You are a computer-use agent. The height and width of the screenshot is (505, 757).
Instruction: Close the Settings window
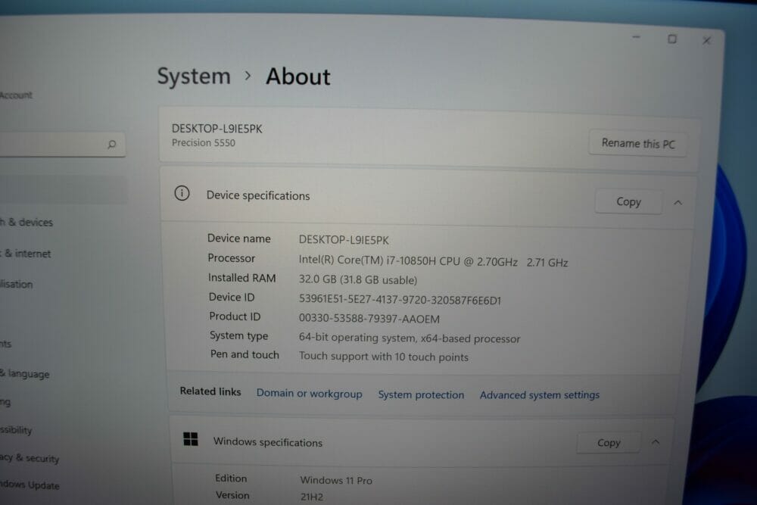click(x=706, y=41)
